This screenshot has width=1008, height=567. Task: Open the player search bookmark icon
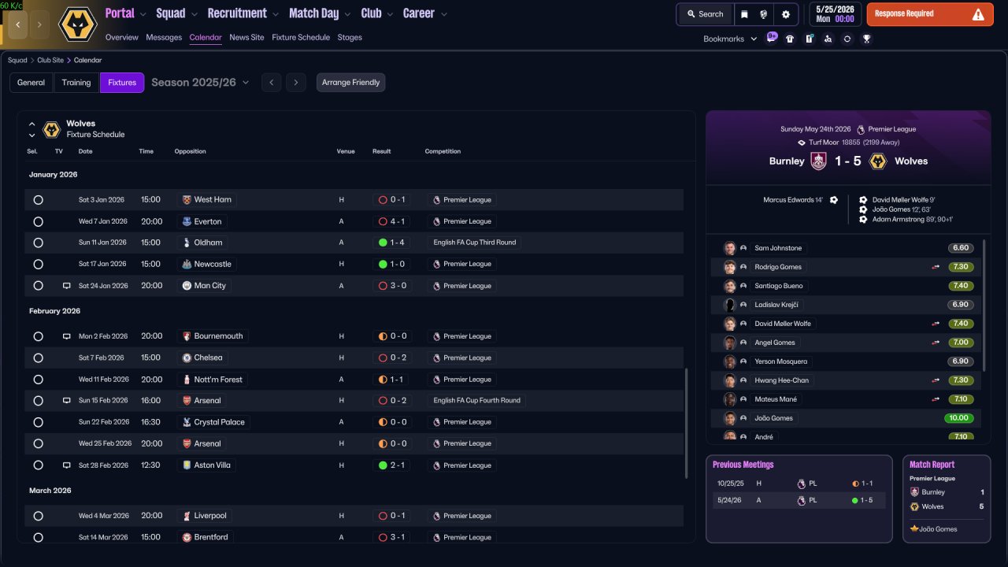click(x=828, y=39)
